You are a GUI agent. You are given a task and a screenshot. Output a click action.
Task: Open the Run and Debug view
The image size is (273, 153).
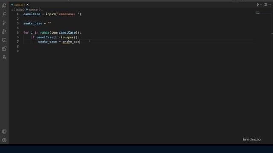(4, 31)
